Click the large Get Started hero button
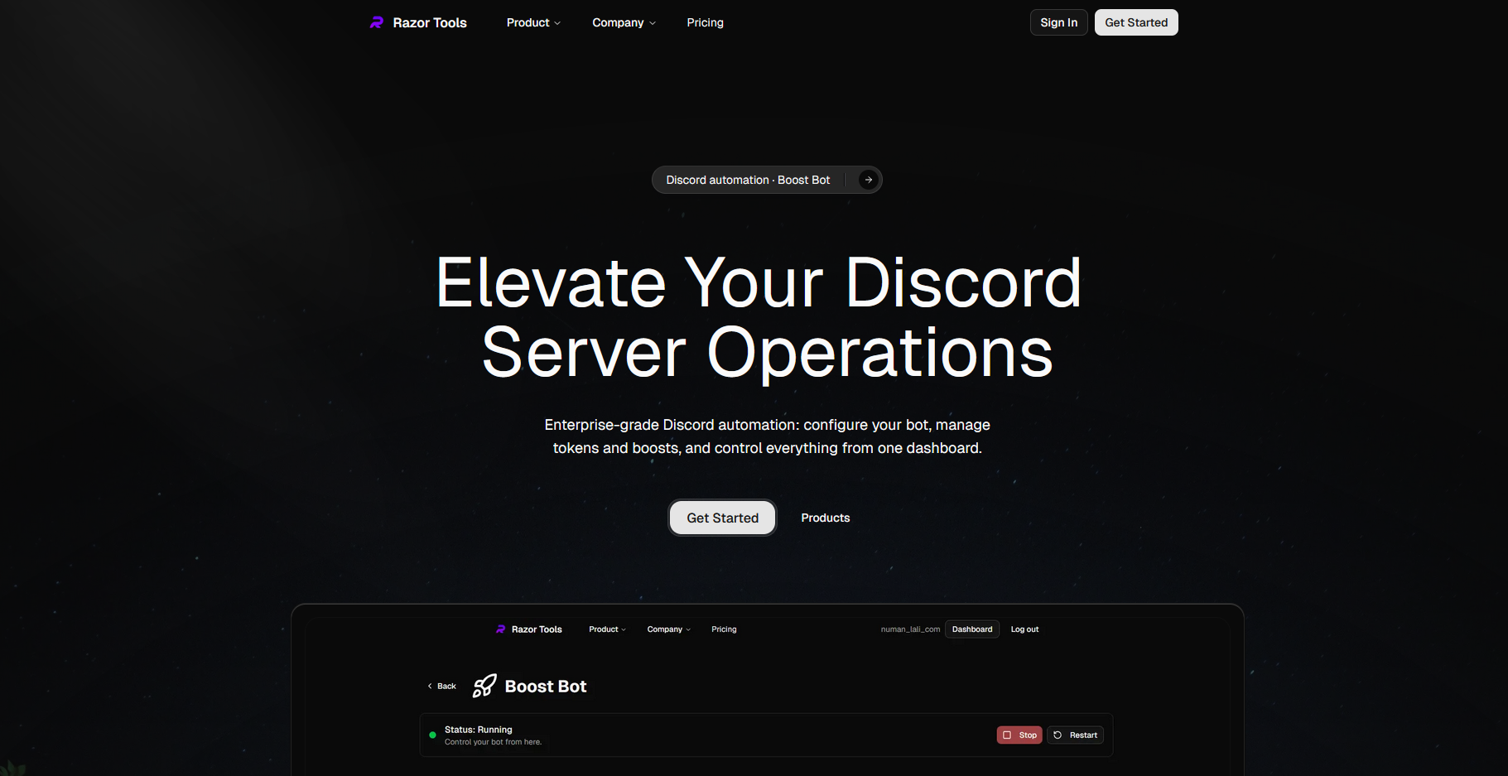Image resolution: width=1508 pixels, height=776 pixels. click(722, 518)
